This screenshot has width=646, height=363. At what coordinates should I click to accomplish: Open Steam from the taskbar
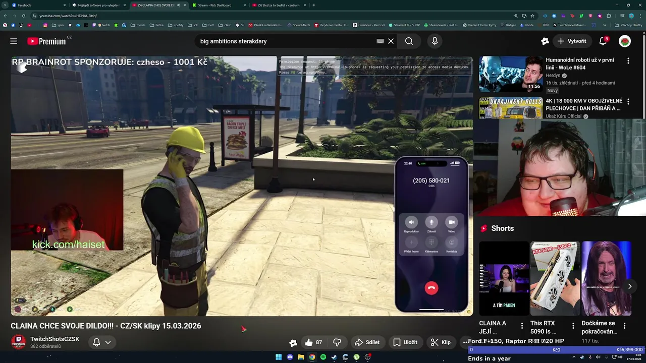pos(334,357)
